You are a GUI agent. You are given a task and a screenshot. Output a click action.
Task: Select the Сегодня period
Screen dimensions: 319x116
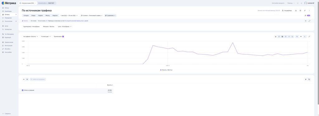(x=26, y=16)
